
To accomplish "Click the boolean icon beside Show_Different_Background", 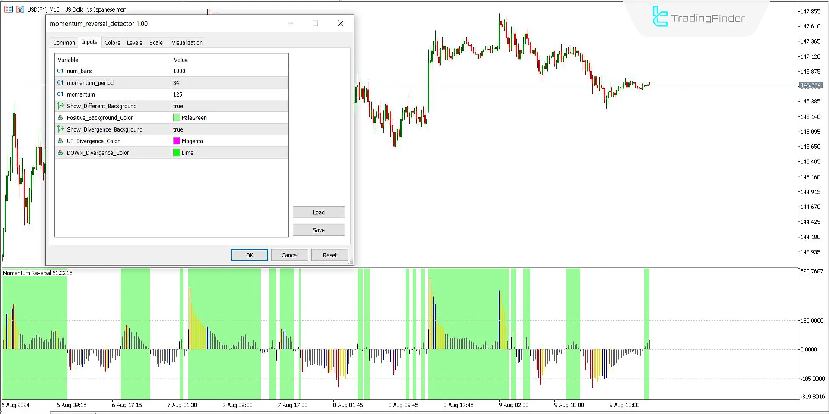I will pyautogui.click(x=60, y=106).
